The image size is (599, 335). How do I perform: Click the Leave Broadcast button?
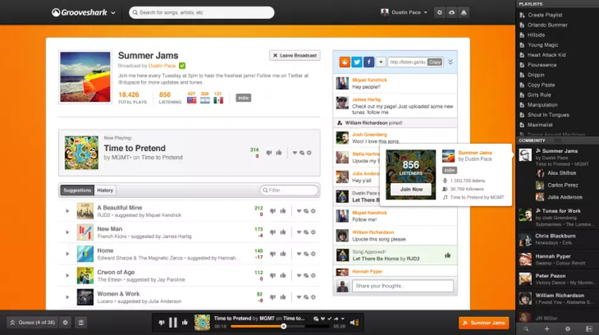[295, 55]
